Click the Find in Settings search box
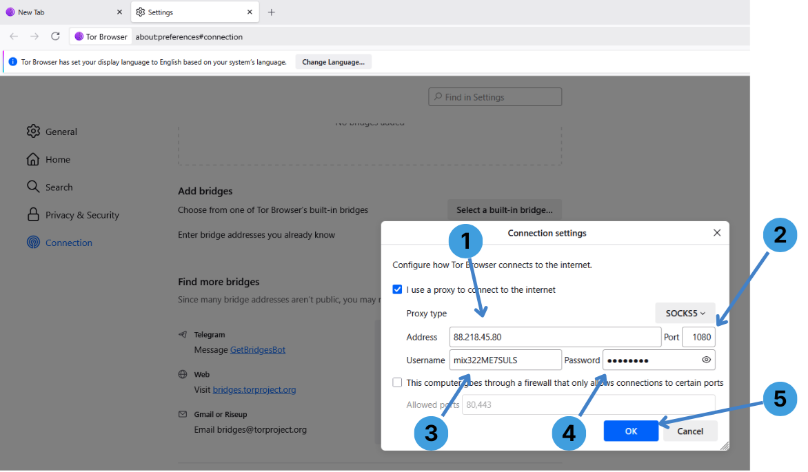The image size is (808, 472). 495,97
